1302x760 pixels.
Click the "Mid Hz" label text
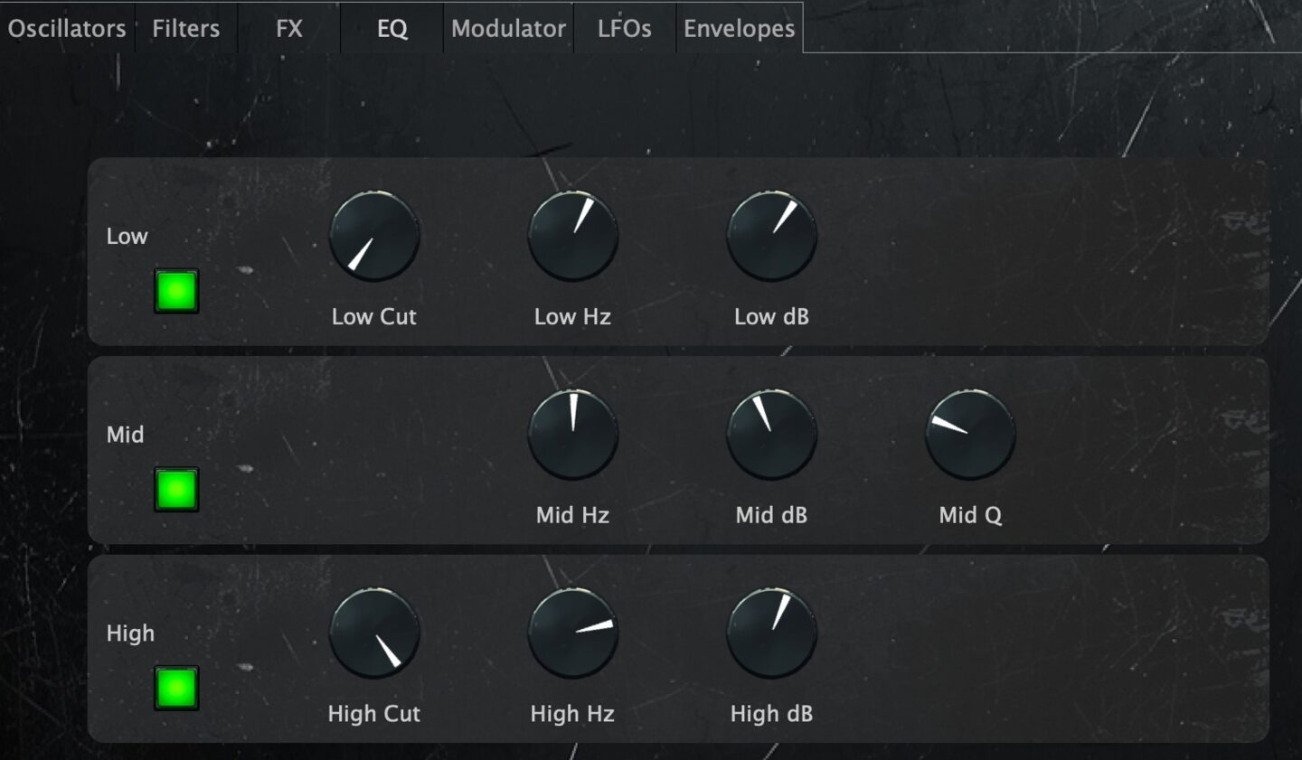572,515
